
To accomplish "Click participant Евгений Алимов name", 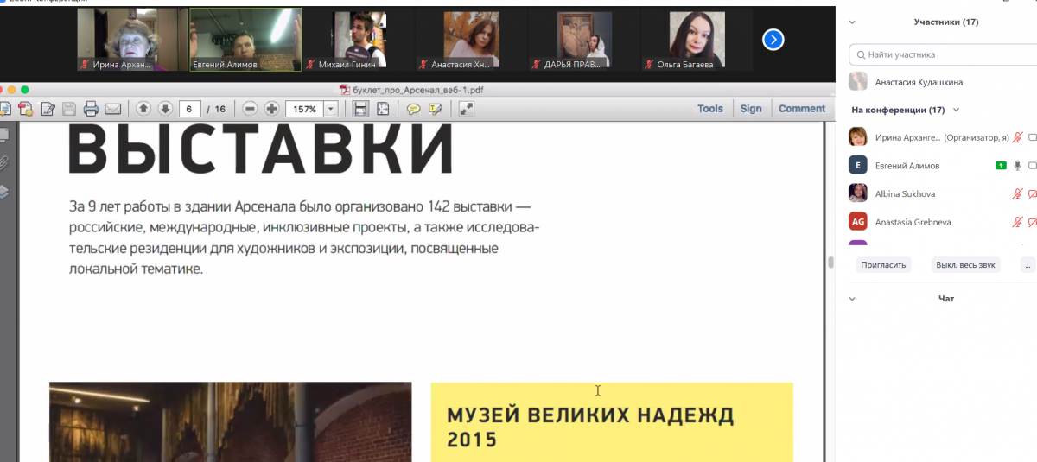I will click(x=907, y=166).
